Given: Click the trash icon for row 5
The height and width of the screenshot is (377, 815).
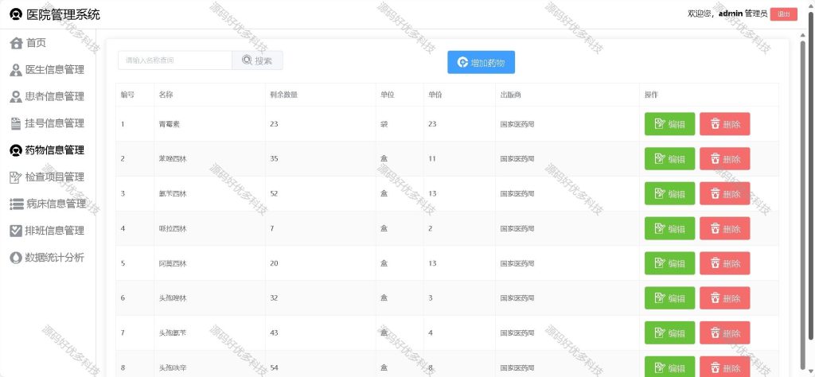Looking at the screenshot, I should click(716, 262).
